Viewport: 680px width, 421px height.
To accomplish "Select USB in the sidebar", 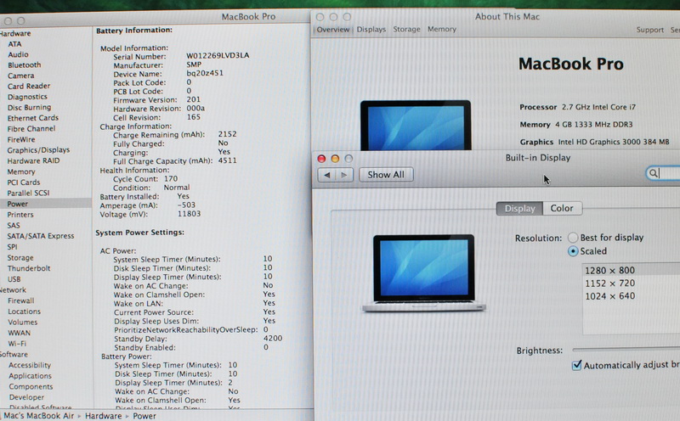I will point(14,279).
